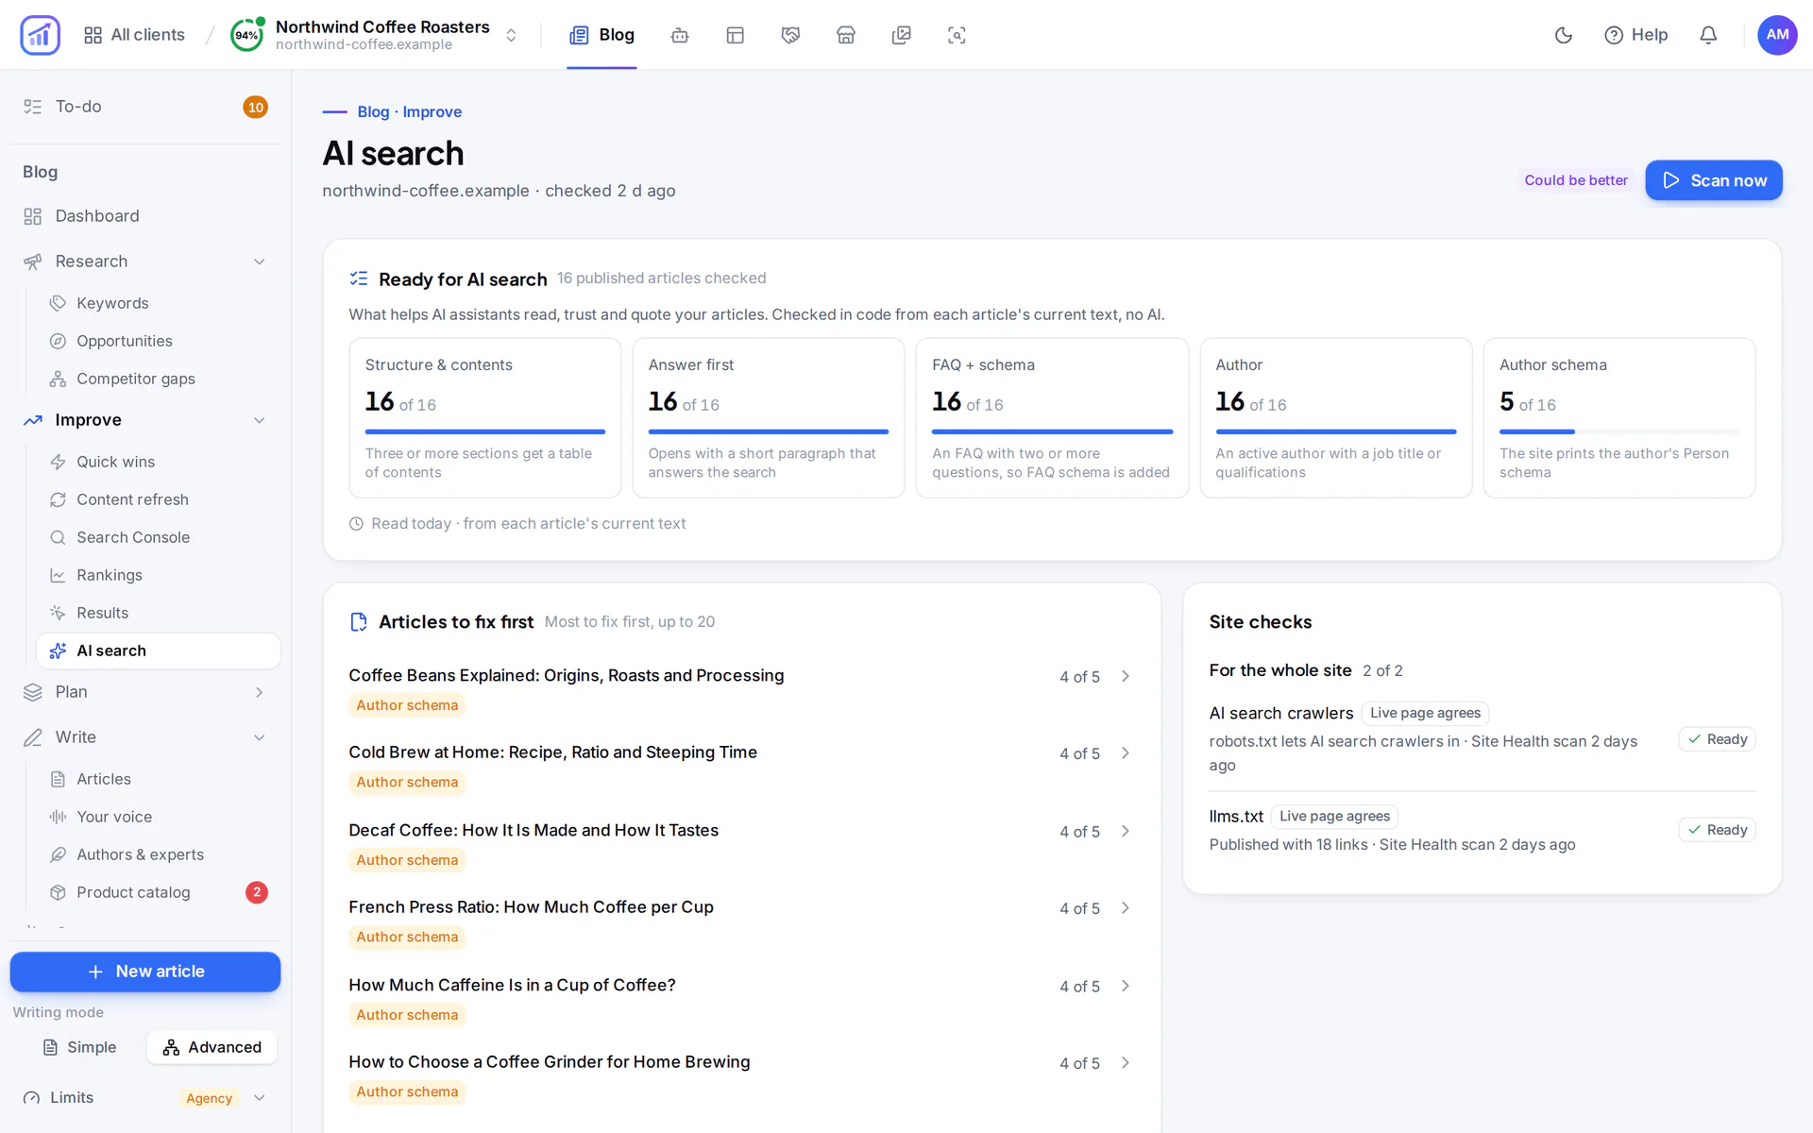The width and height of the screenshot is (1813, 1133).
Task: Select Advanced writing mode
Action: click(212, 1047)
